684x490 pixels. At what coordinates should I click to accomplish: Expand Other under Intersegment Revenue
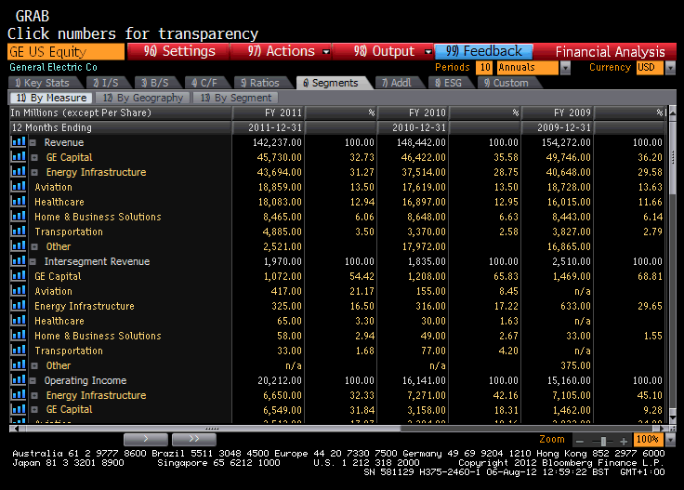click(34, 366)
